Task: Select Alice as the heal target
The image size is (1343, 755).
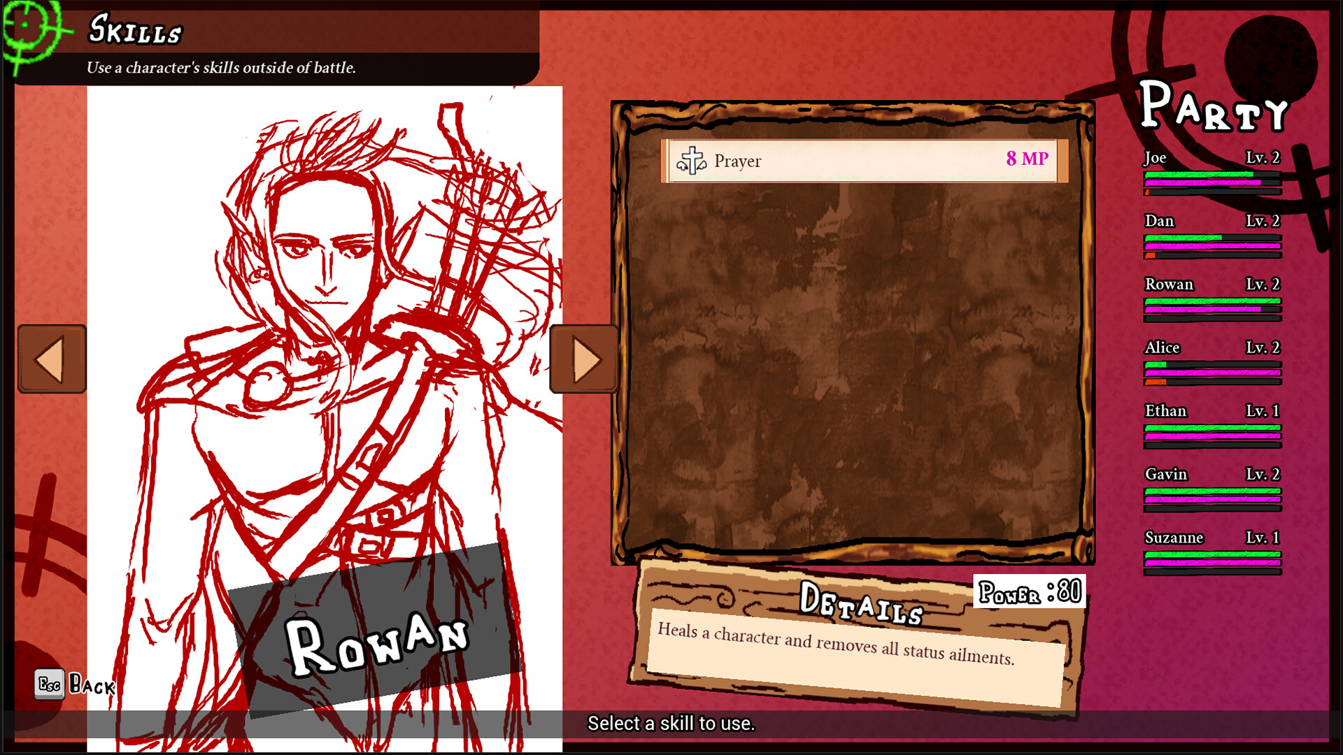Action: pos(1211,362)
